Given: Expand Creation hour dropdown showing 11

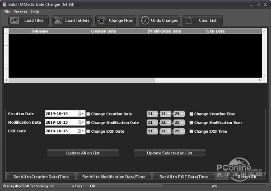Looking at the screenshot, I should coord(152,114).
